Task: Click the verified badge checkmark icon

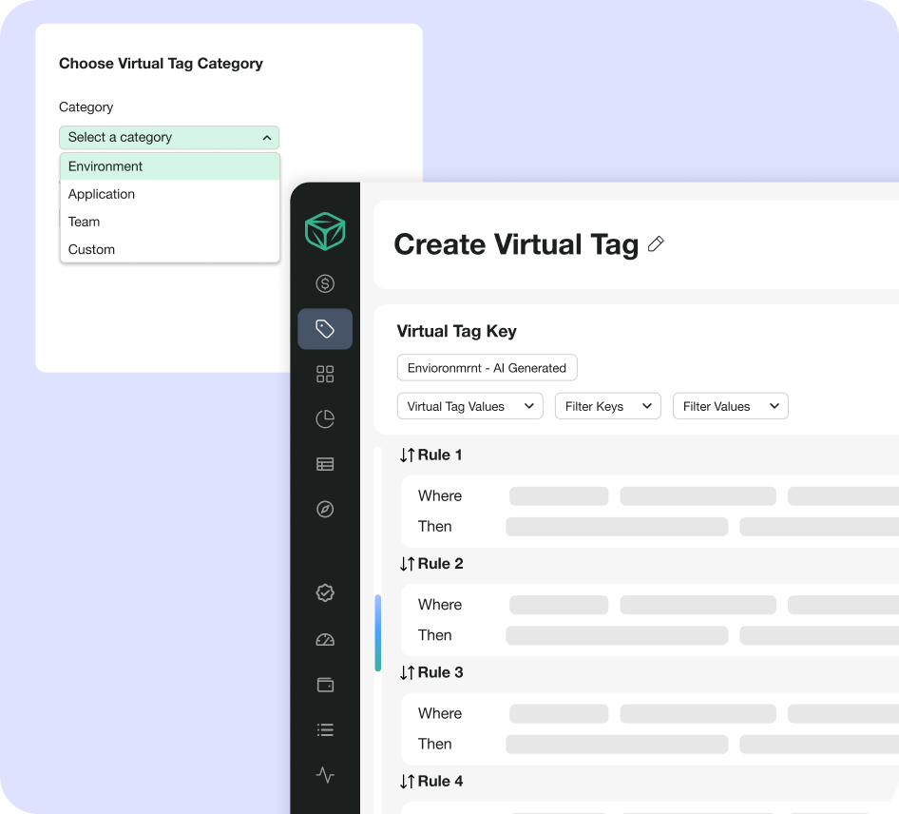Action: 325,592
